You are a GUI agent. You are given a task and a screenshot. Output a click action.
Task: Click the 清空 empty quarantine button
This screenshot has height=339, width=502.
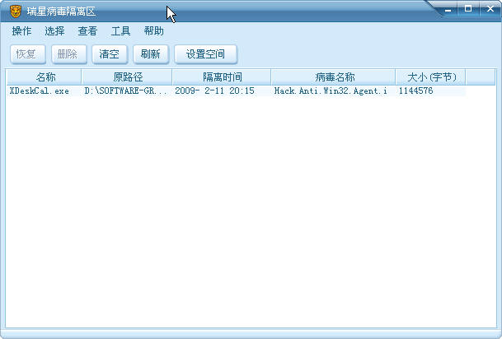110,54
